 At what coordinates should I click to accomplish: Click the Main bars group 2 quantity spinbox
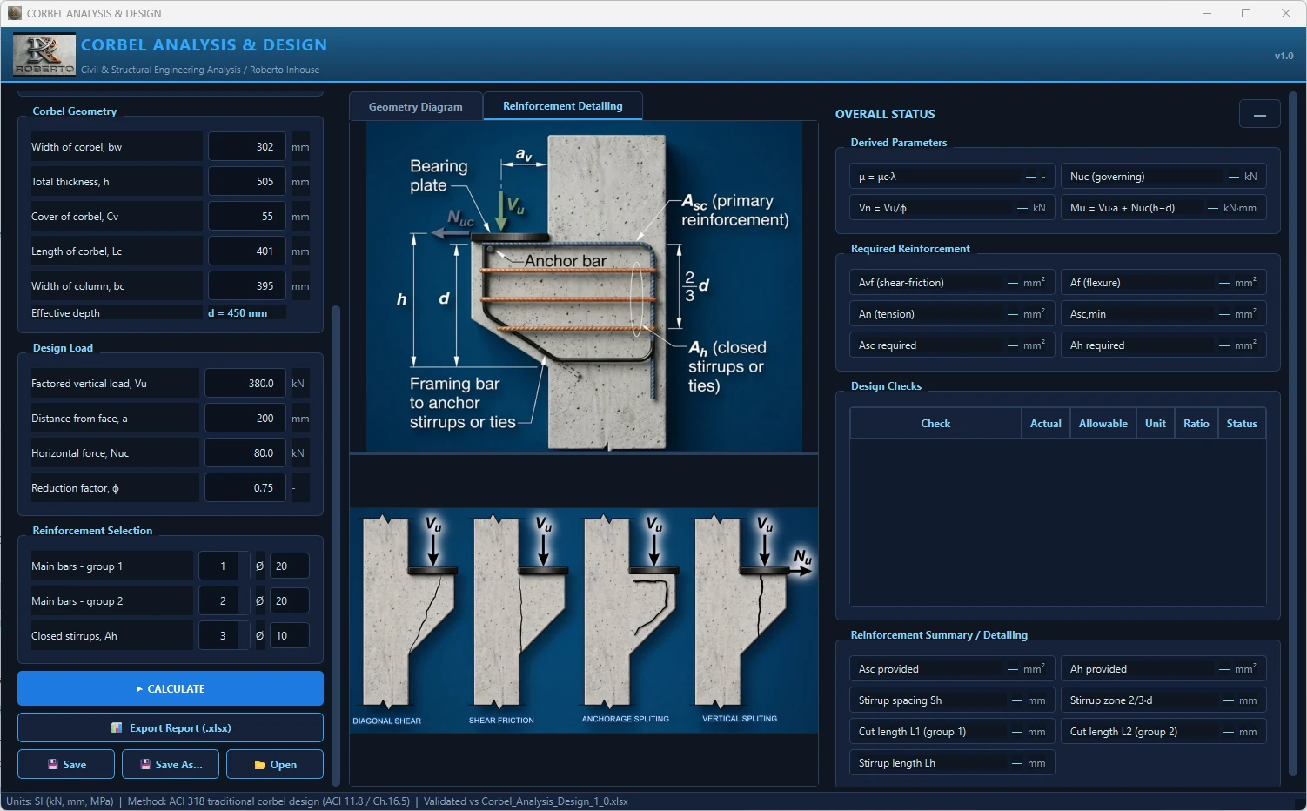pyautogui.click(x=224, y=600)
